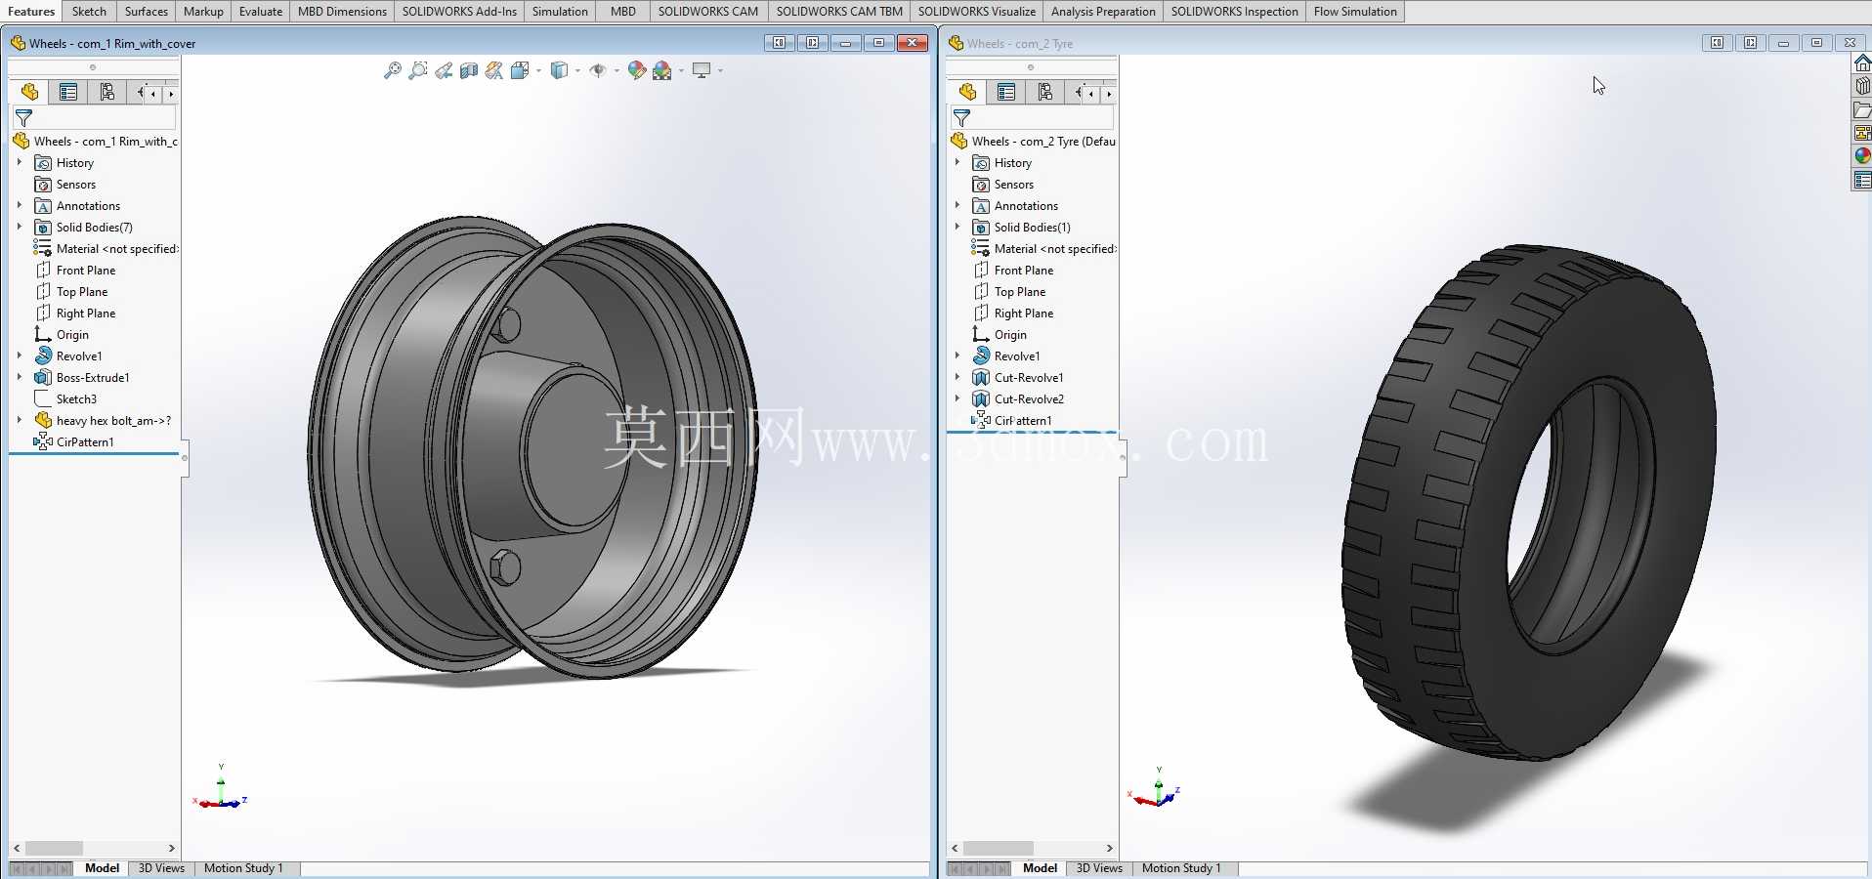This screenshot has width=1872, height=879.
Task: Open Hide/Show Items dropdown arrow
Action: point(617,70)
